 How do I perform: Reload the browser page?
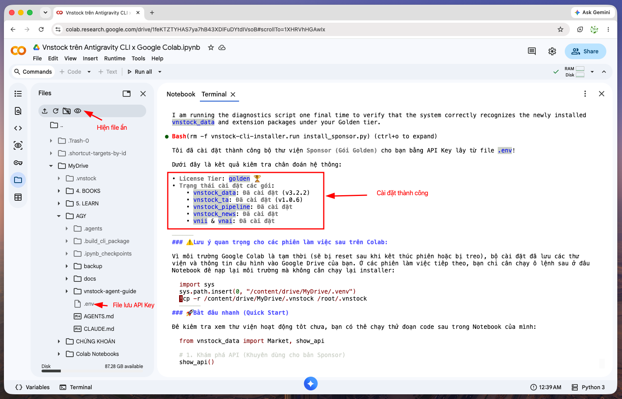click(41, 29)
